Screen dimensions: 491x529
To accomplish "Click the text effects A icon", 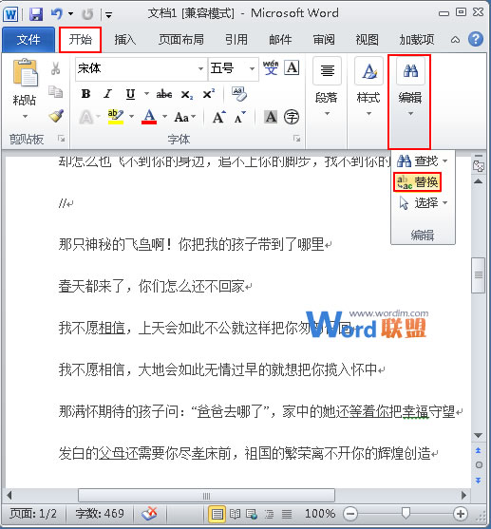I will [x=86, y=118].
